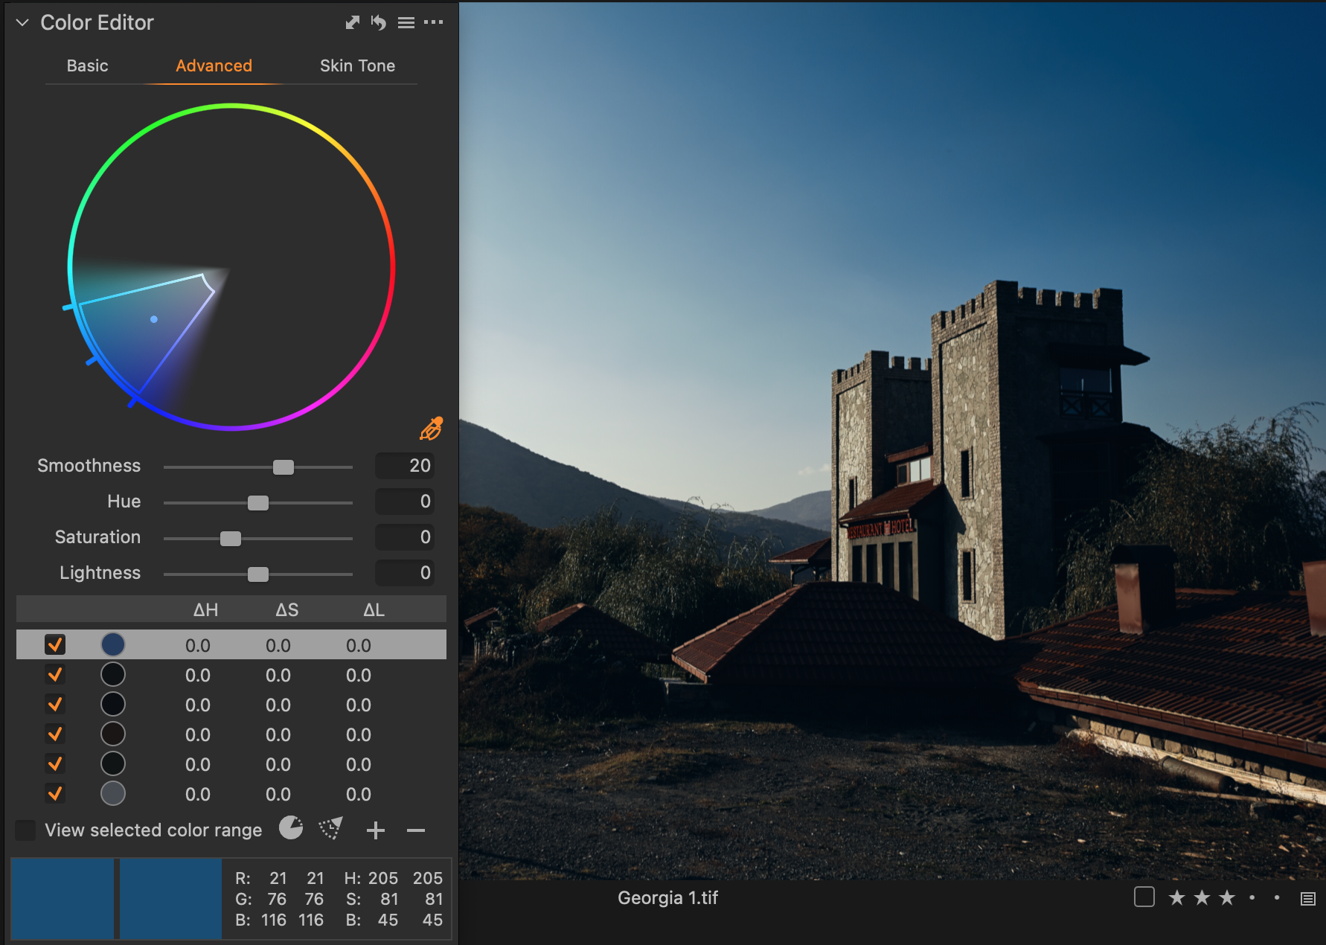Open the metadata text icon near star ratings
1326x945 pixels.
click(x=1306, y=898)
